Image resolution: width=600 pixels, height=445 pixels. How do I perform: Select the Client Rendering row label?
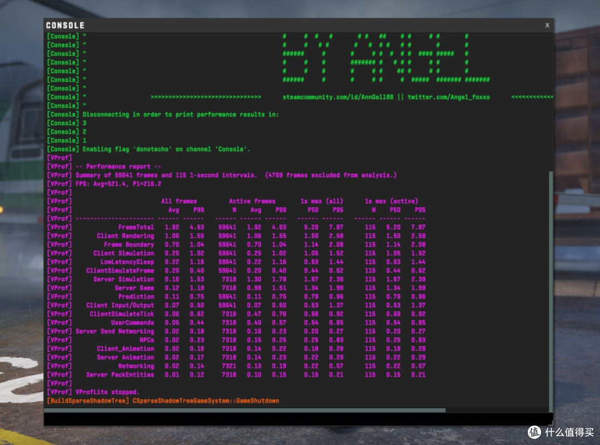pos(125,236)
